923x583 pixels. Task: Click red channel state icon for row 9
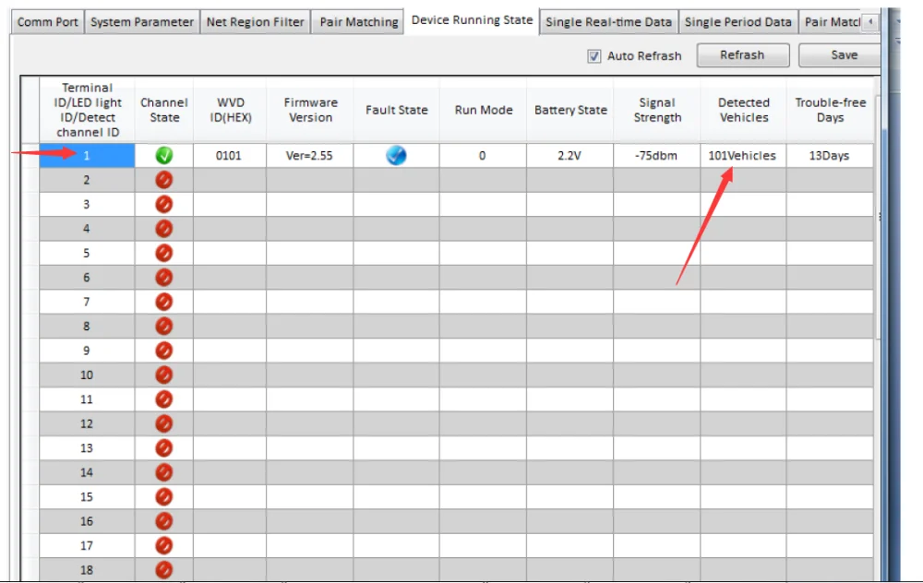click(164, 351)
